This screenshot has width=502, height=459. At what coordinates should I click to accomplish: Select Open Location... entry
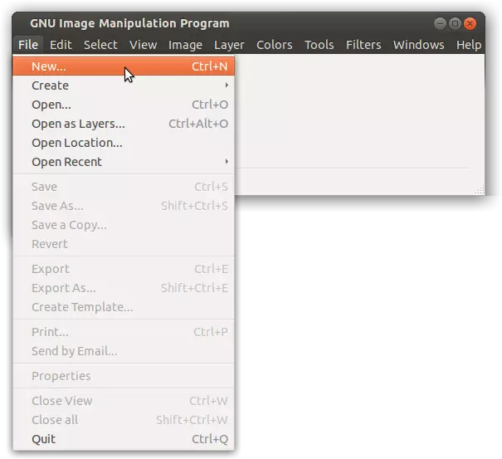click(124, 143)
